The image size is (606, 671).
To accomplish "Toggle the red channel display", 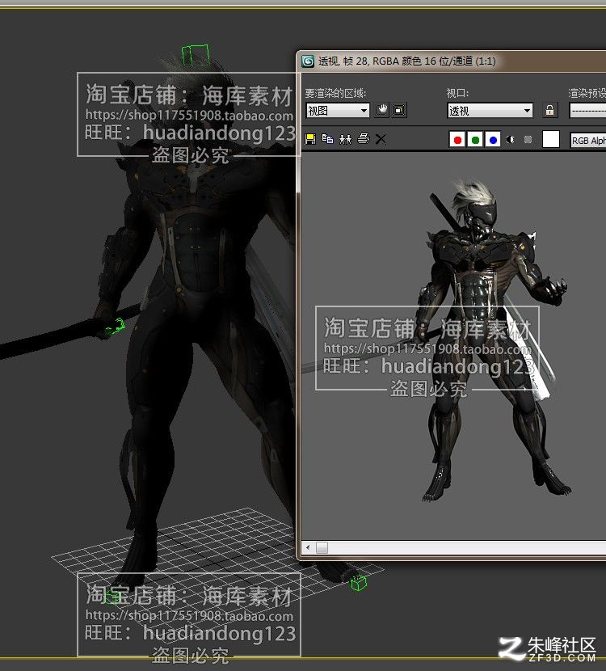I will (457, 140).
